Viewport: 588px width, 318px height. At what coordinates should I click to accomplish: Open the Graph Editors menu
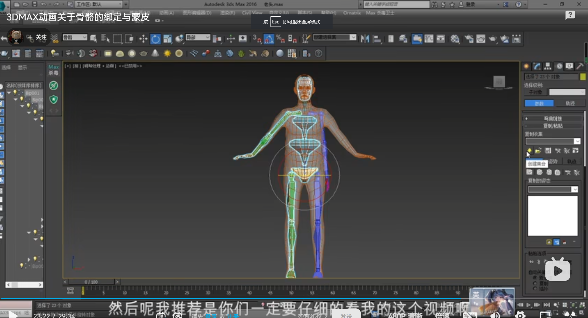click(197, 13)
